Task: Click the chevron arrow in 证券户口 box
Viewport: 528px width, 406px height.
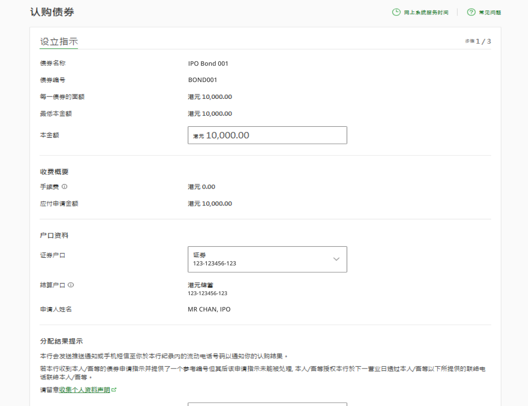Action: point(336,259)
